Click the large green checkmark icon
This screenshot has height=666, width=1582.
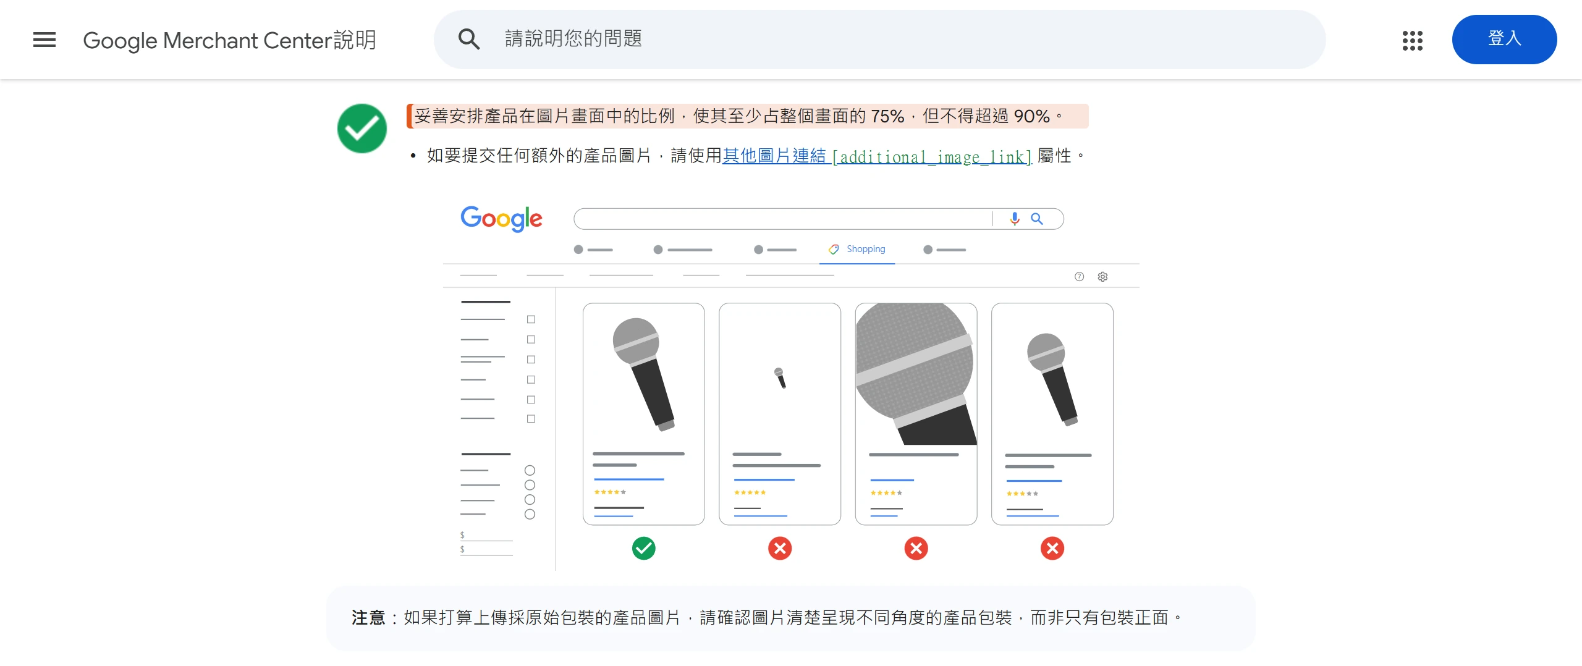point(362,129)
